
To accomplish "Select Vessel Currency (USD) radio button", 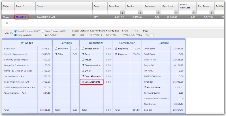I will coord(16,31).
